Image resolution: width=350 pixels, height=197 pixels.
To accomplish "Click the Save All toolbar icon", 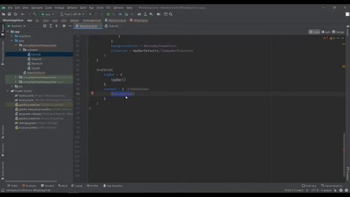I will (9, 14).
